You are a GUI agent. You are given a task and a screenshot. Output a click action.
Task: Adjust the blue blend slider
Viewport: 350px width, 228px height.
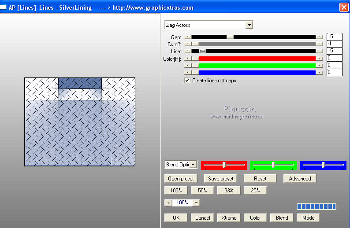[x=323, y=165]
